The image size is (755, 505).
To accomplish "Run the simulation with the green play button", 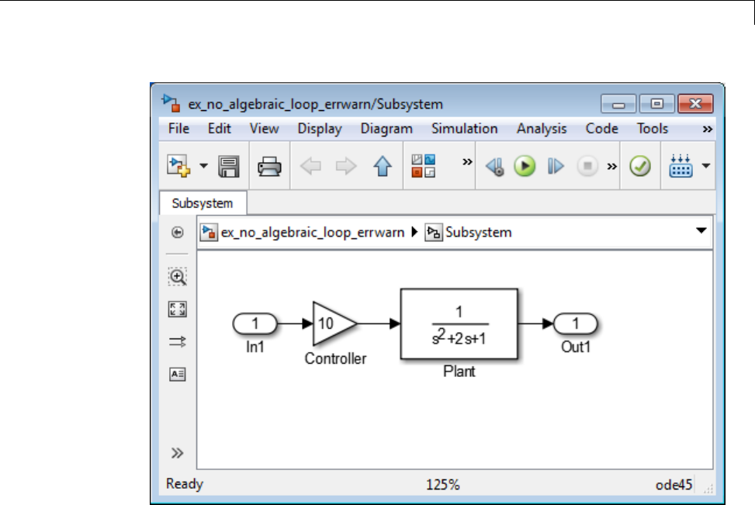I will 525,167.
